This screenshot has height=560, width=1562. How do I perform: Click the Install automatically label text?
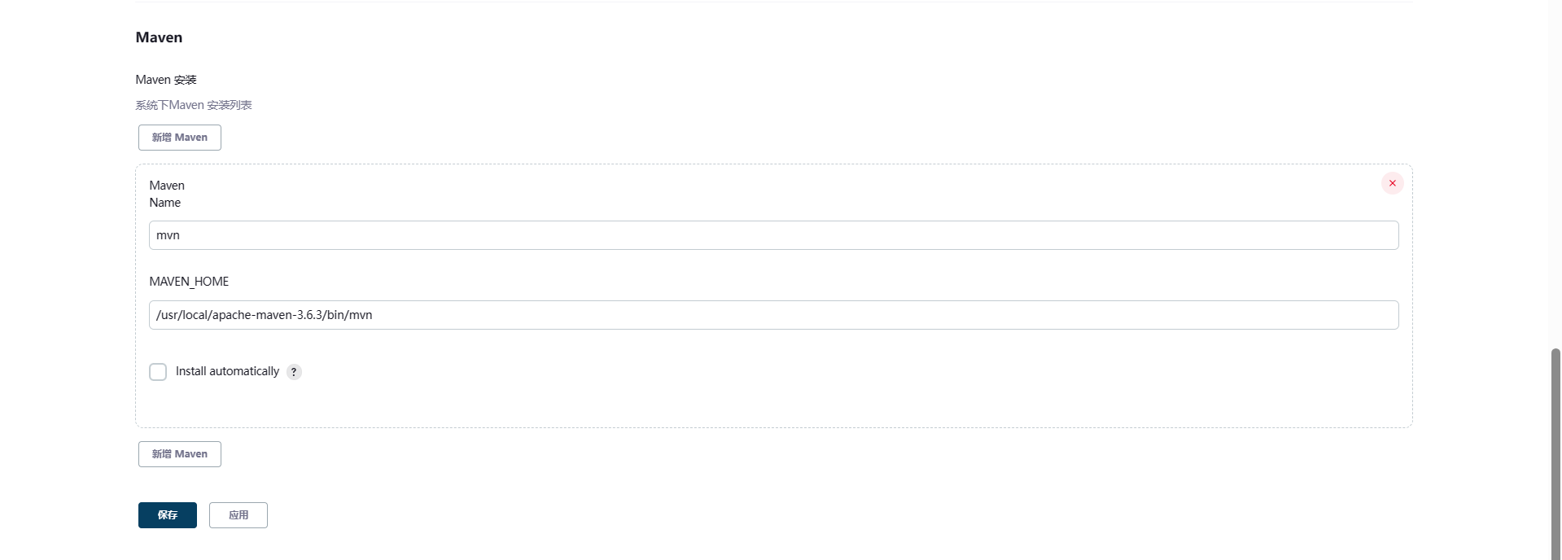click(x=227, y=371)
